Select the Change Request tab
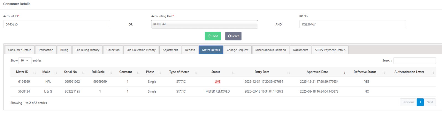442x114 pixels. point(237,50)
